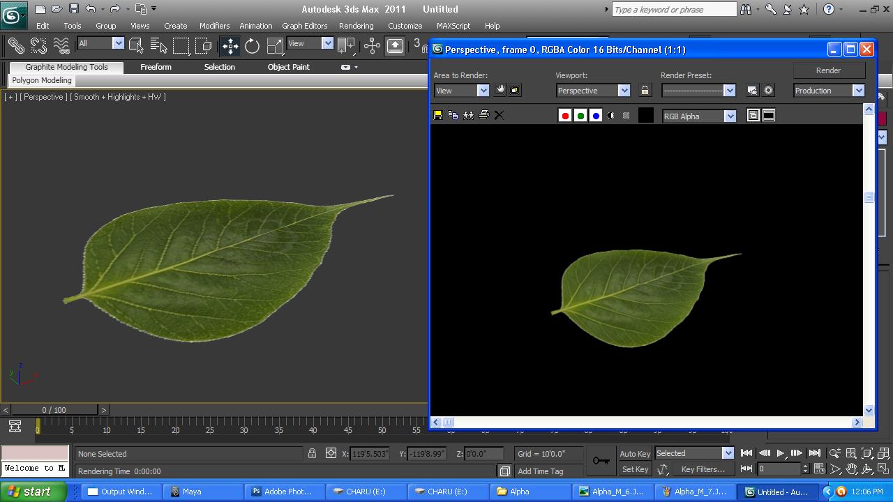Viewport: 893px width, 502px height.
Task: Save the rendered image to disk
Action: pos(438,114)
